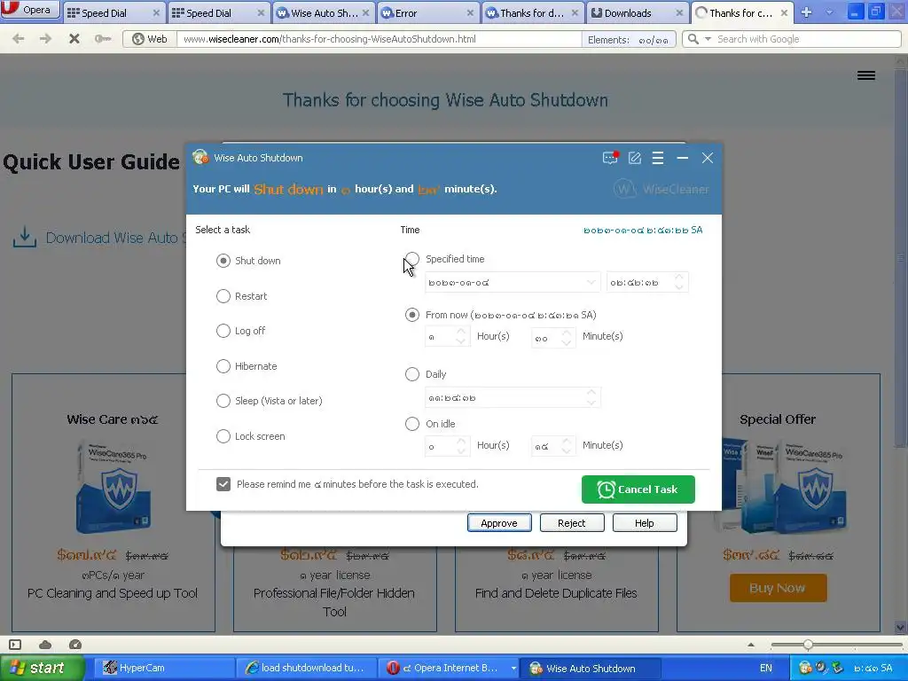
Task: Open the Wise Auto Shutdown hamburger menu
Action: click(658, 158)
